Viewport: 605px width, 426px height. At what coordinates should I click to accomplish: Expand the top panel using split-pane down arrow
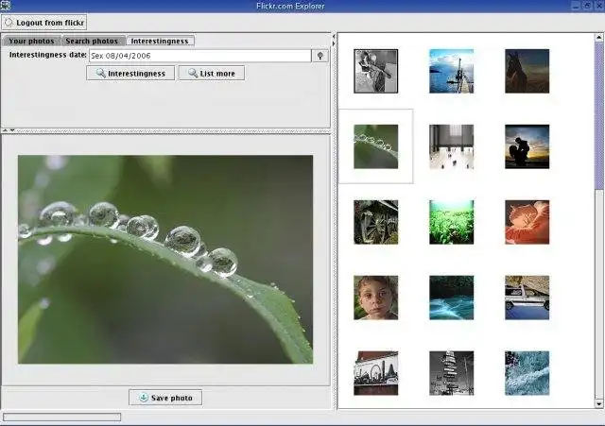click(x=12, y=130)
